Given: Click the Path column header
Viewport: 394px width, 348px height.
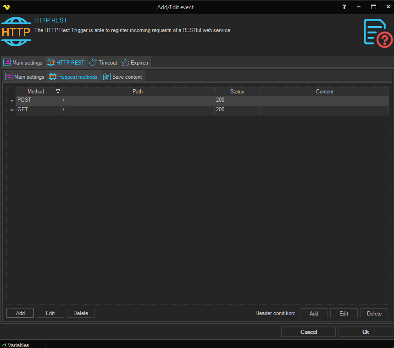Looking at the screenshot, I should pos(138,92).
